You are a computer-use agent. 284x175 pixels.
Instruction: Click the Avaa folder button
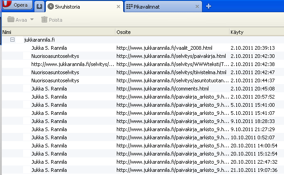(17, 20)
